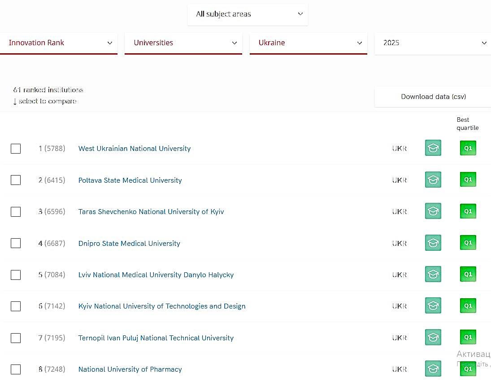Image resolution: width=491 pixels, height=386 pixels.
Task: Click the rank text 7 (7195)
Action: pos(52,338)
